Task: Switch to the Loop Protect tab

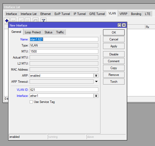Action: (33, 32)
